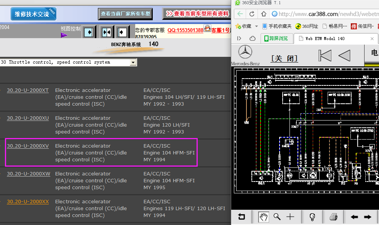Select the hand pan tool
The width and height of the screenshot is (379, 225).
[264, 217]
